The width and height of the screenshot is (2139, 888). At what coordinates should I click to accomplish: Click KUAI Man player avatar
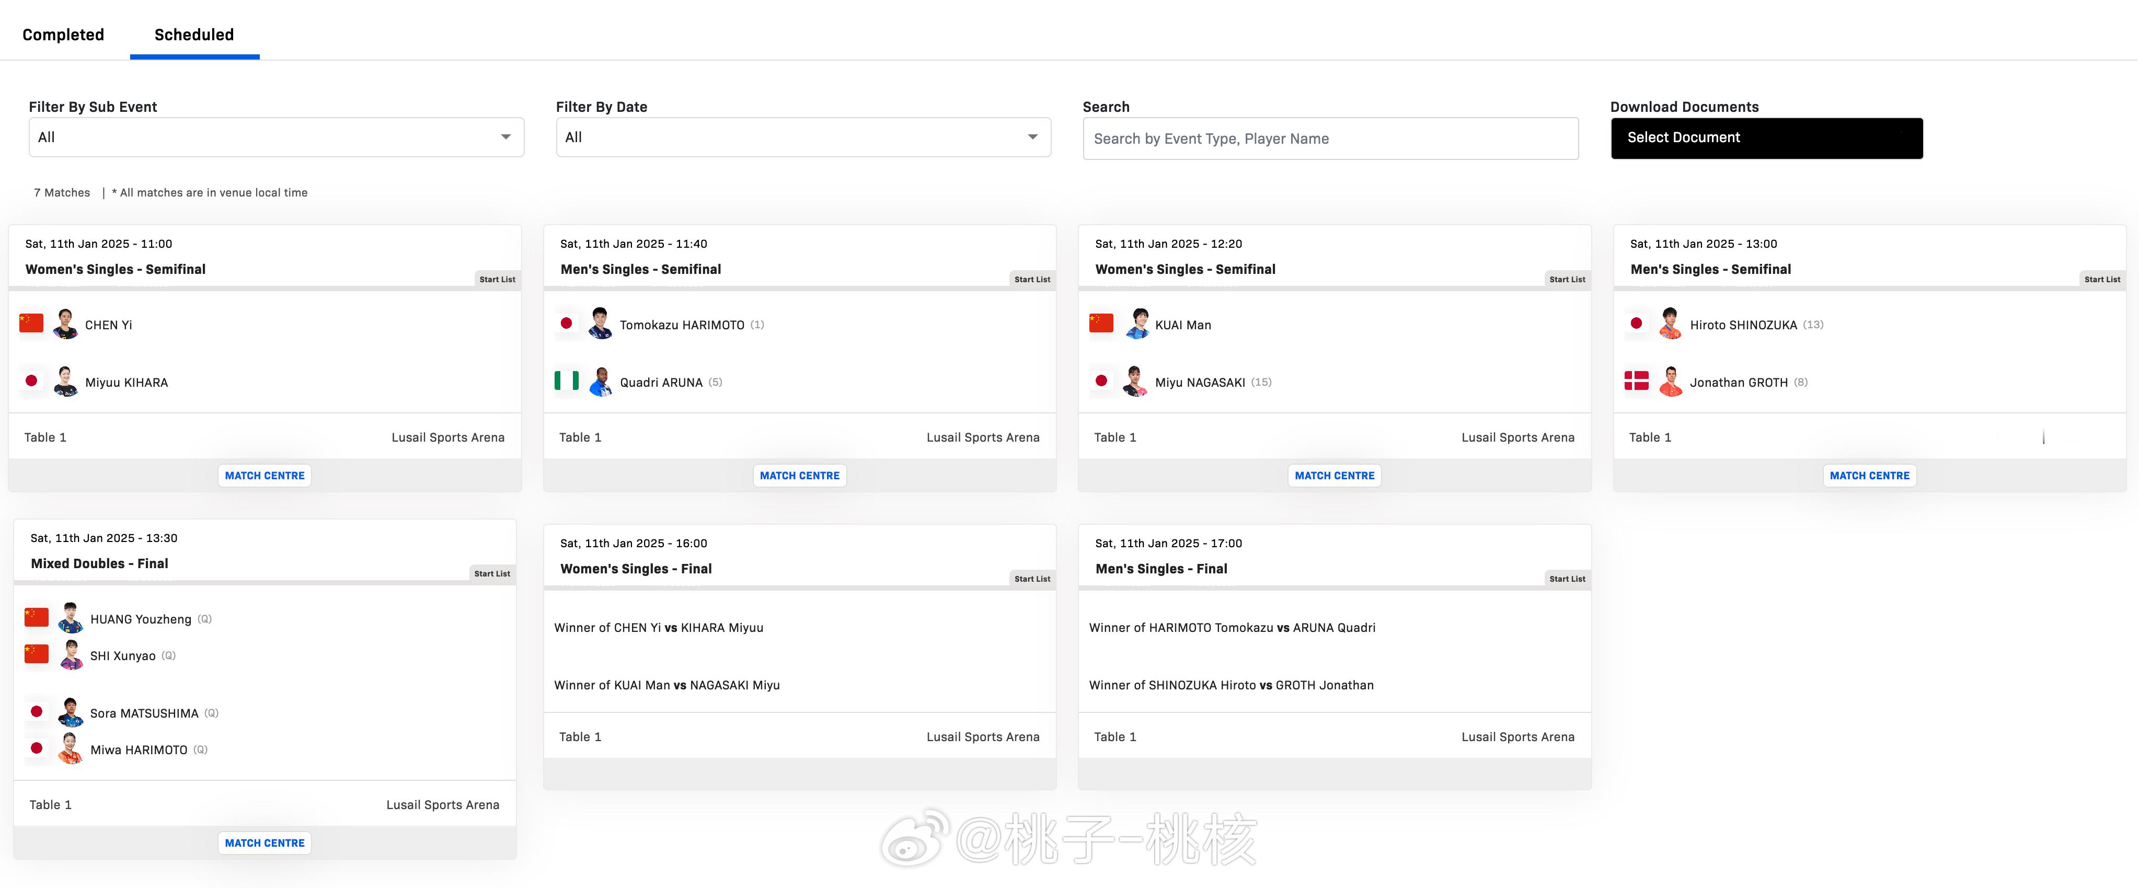point(1137,324)
